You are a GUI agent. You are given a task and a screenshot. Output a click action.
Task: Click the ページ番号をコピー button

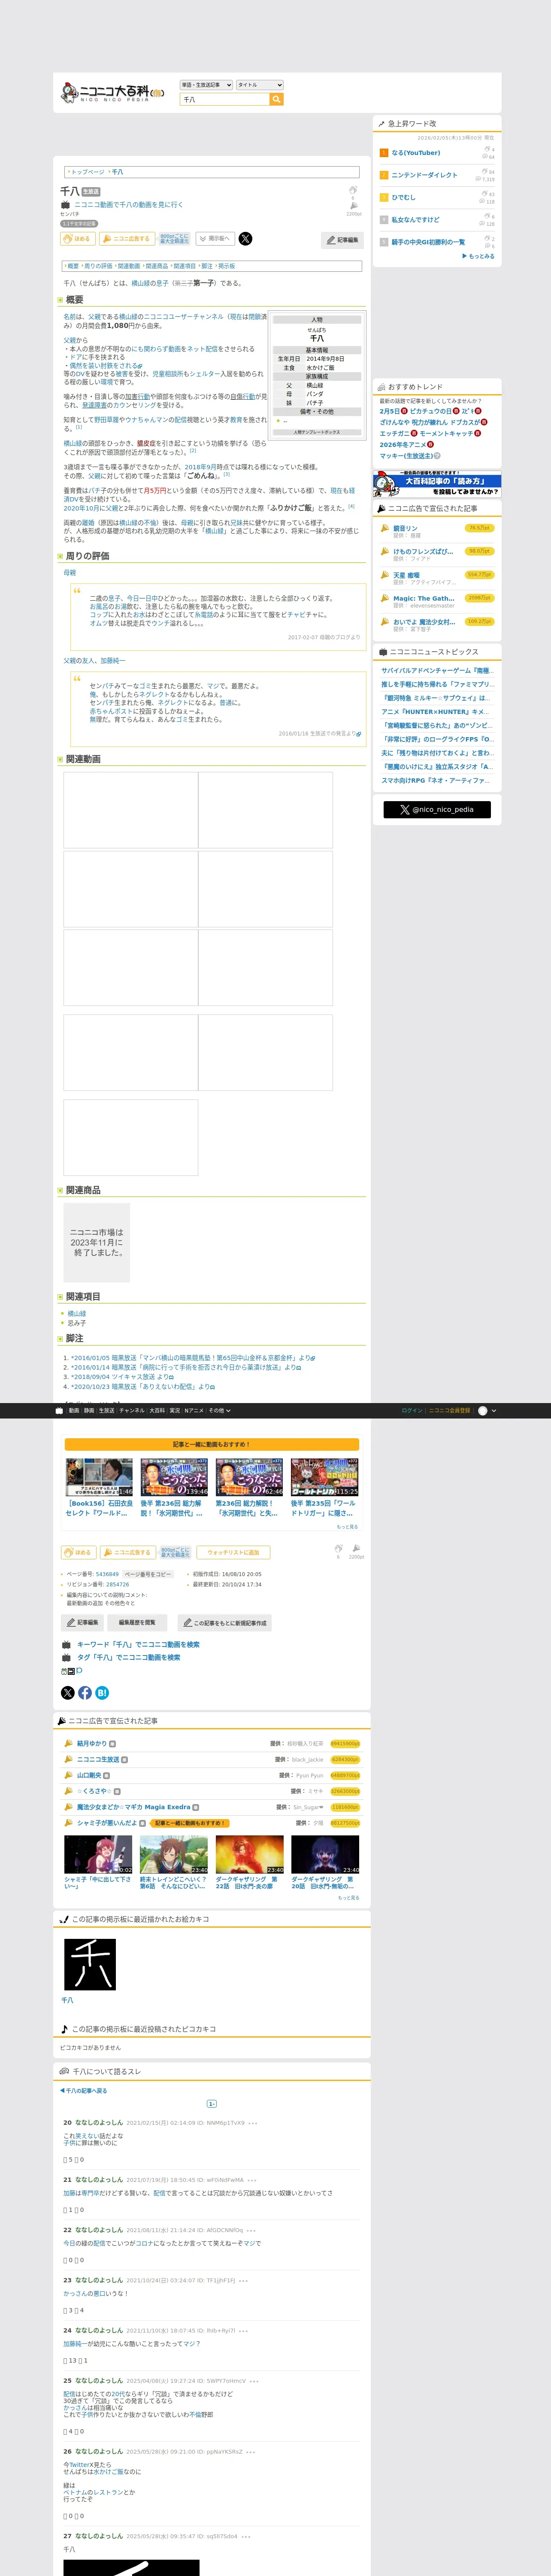(147, 1574)
